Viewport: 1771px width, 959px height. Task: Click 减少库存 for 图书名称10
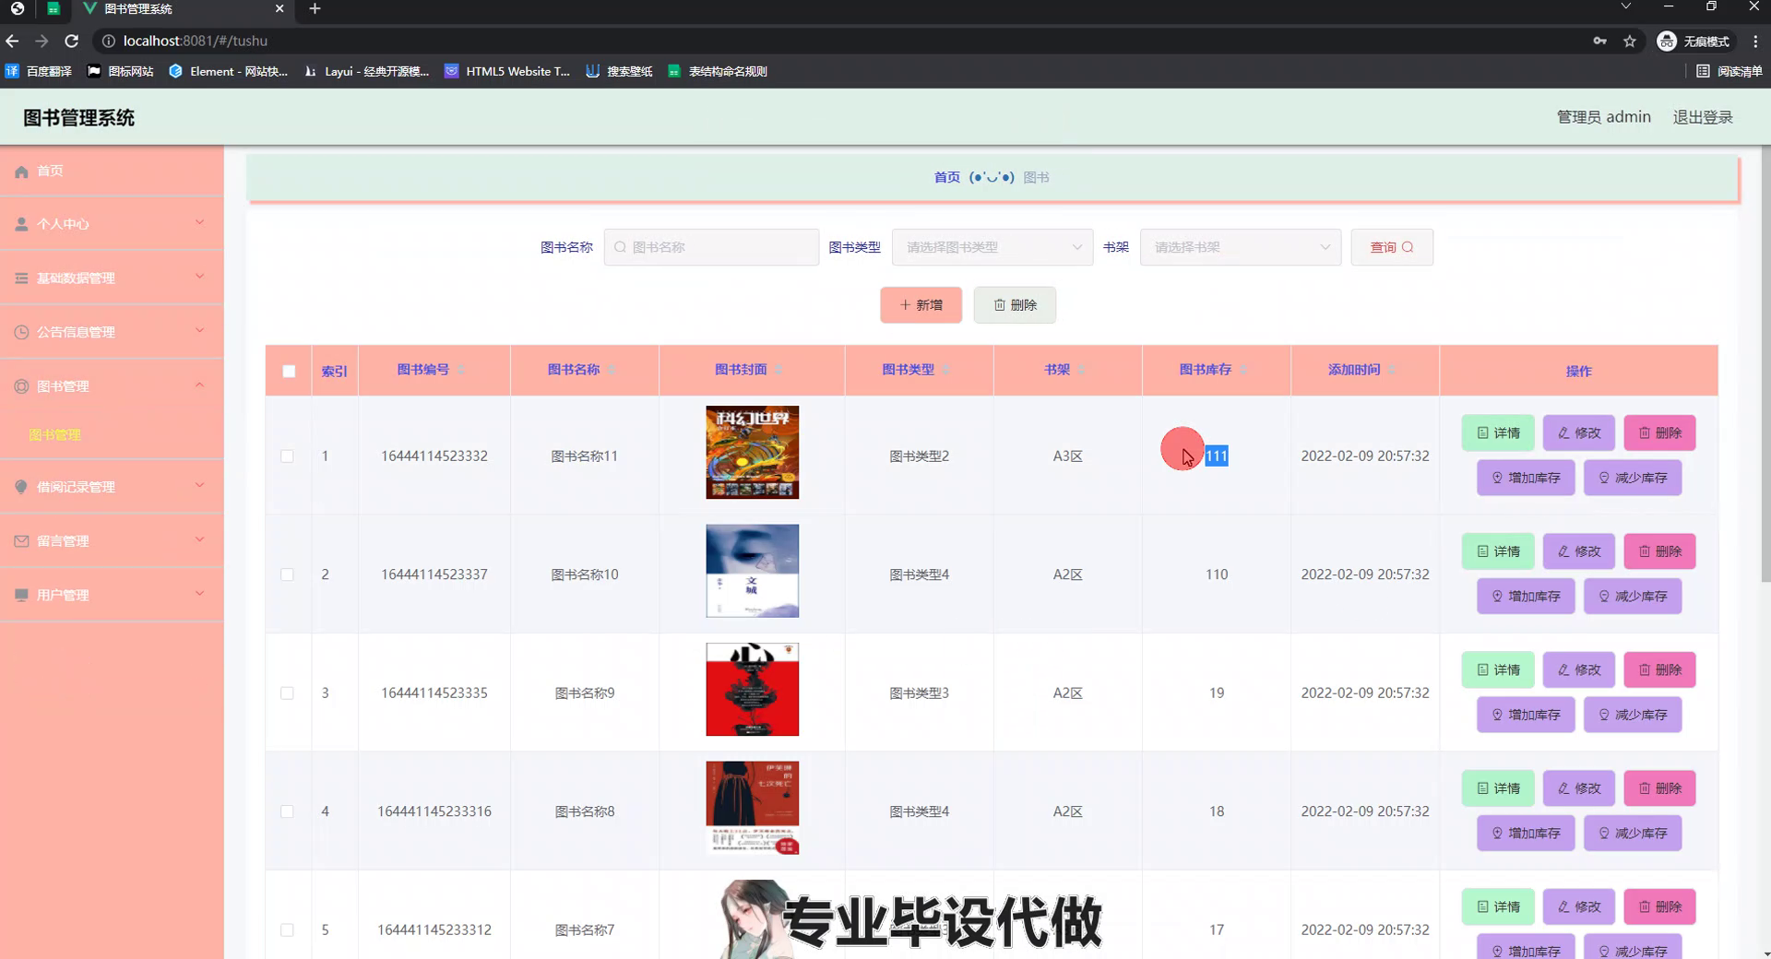pos(1633,596)
